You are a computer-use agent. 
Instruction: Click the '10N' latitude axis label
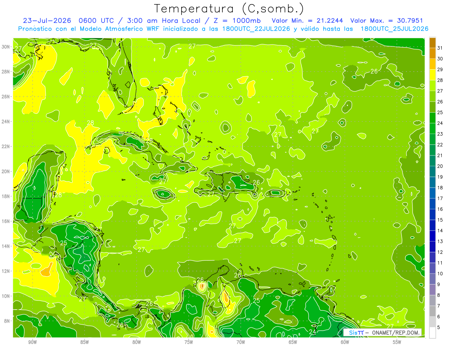6,296
